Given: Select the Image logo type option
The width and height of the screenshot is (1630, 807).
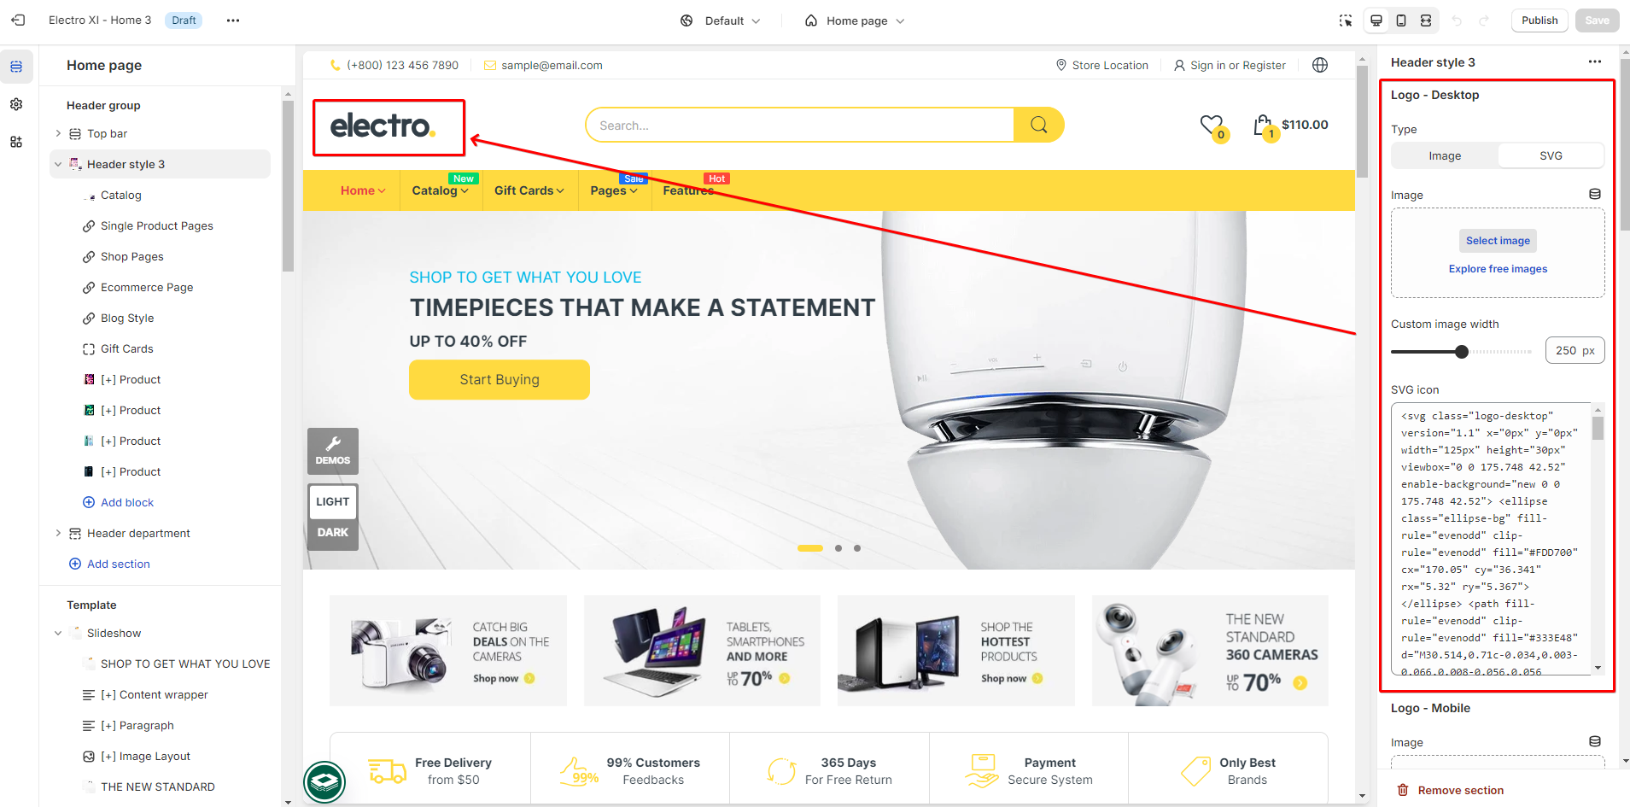Looking at the screenshot, I should coord(1445,155).
